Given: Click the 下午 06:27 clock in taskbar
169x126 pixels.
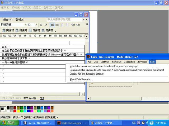Looking at the screenshot, I should [161, 123].
